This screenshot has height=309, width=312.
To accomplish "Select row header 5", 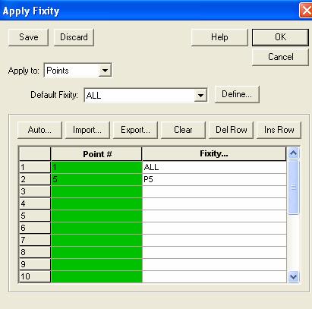I will pyautogui.click(x=35, y=216).
